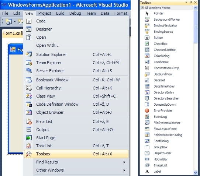Viewport: 200px width, 176px height.
Task: Pick the ColorDialog control icon
Action: pos(147,56)
